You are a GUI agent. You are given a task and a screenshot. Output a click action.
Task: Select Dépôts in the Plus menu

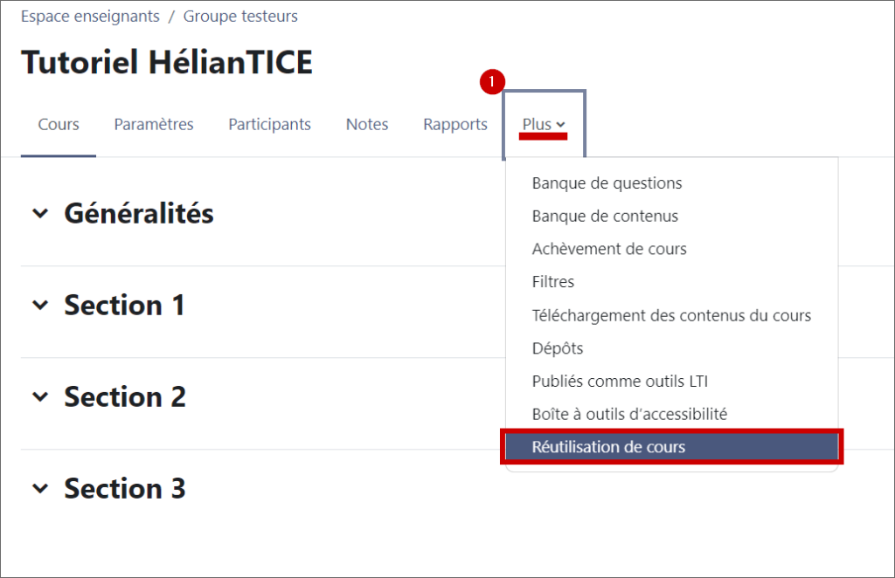click(x=672, y=348)
